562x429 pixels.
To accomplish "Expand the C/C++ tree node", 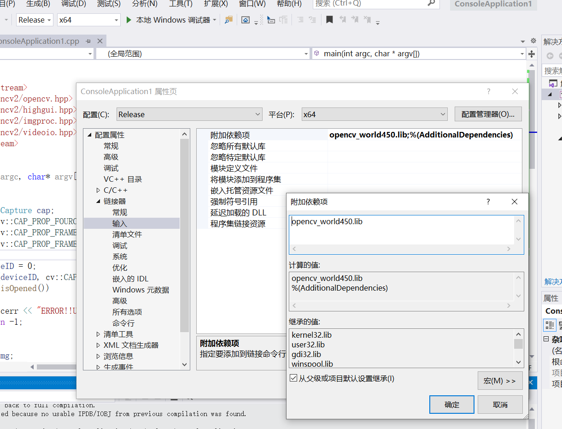I will coord(97,190).
